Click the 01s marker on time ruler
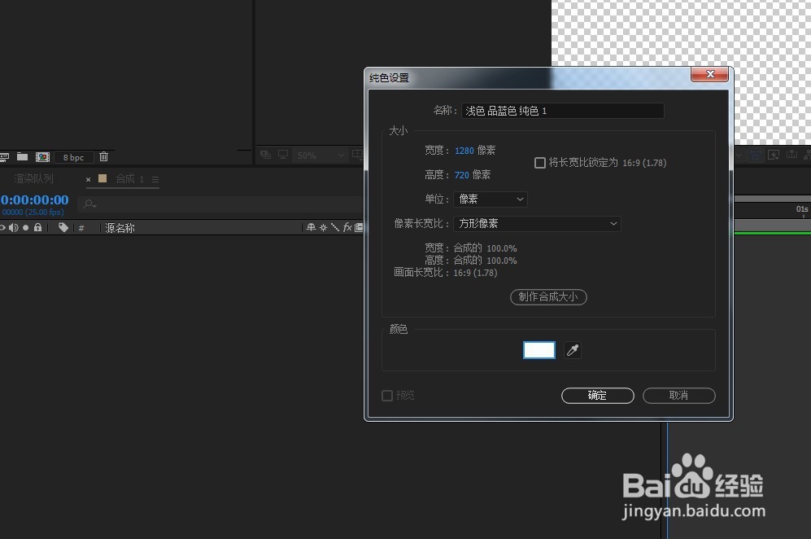 802,209
